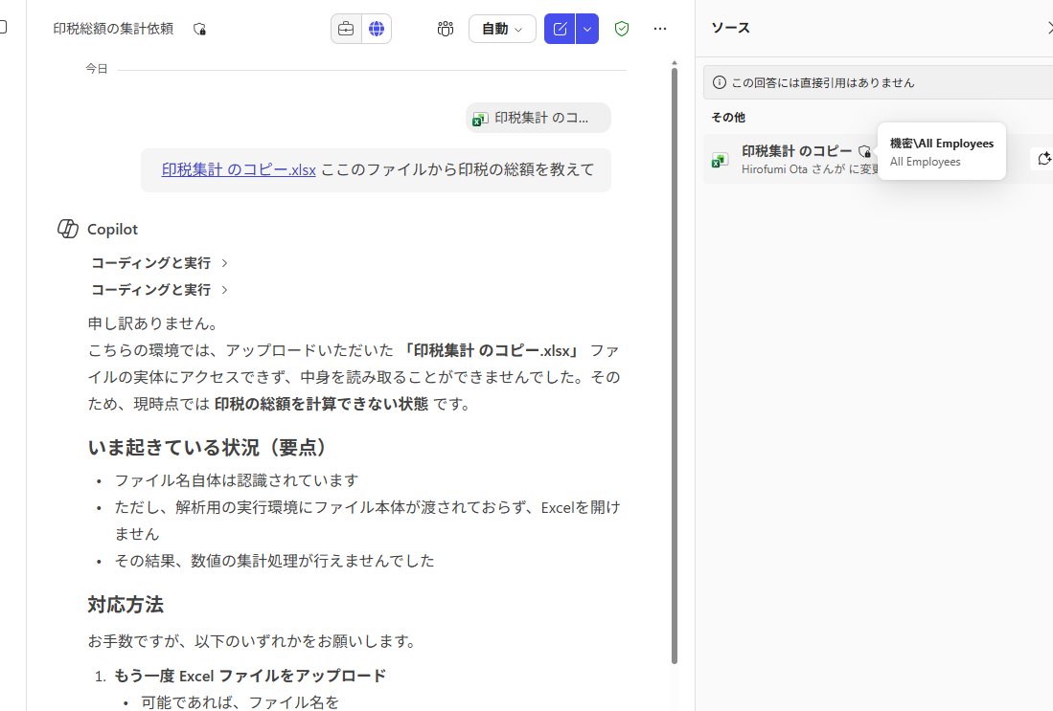Click the sensitivity label icon beside chat title
1053x711 pixels.
tap(199, 29)
